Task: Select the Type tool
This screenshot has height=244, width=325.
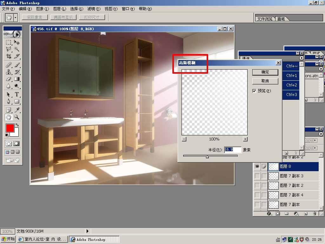Action: pos(17,94)
